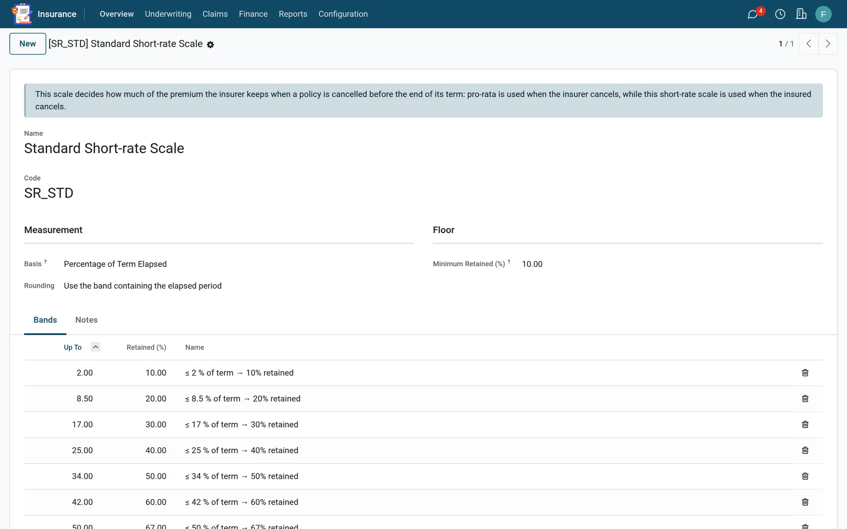Open the Insurance app home icon

[22, 14]
